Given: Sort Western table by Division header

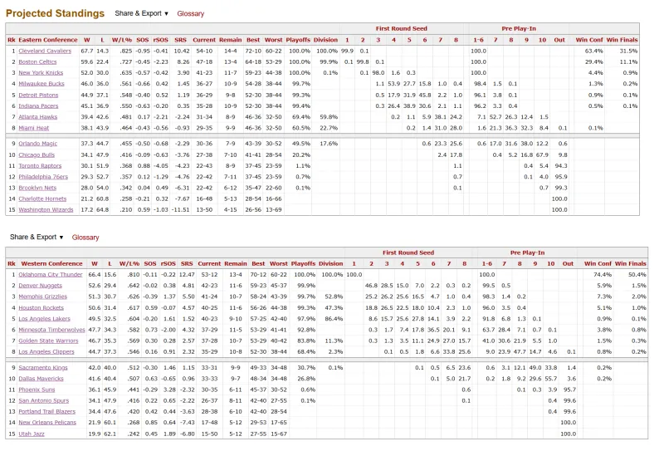Looking at the screenshot, I should [330, 263].
